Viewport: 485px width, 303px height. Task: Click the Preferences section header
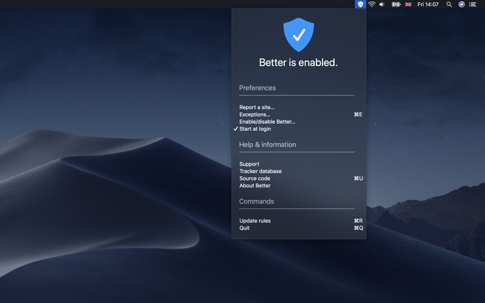coord(257,88)
